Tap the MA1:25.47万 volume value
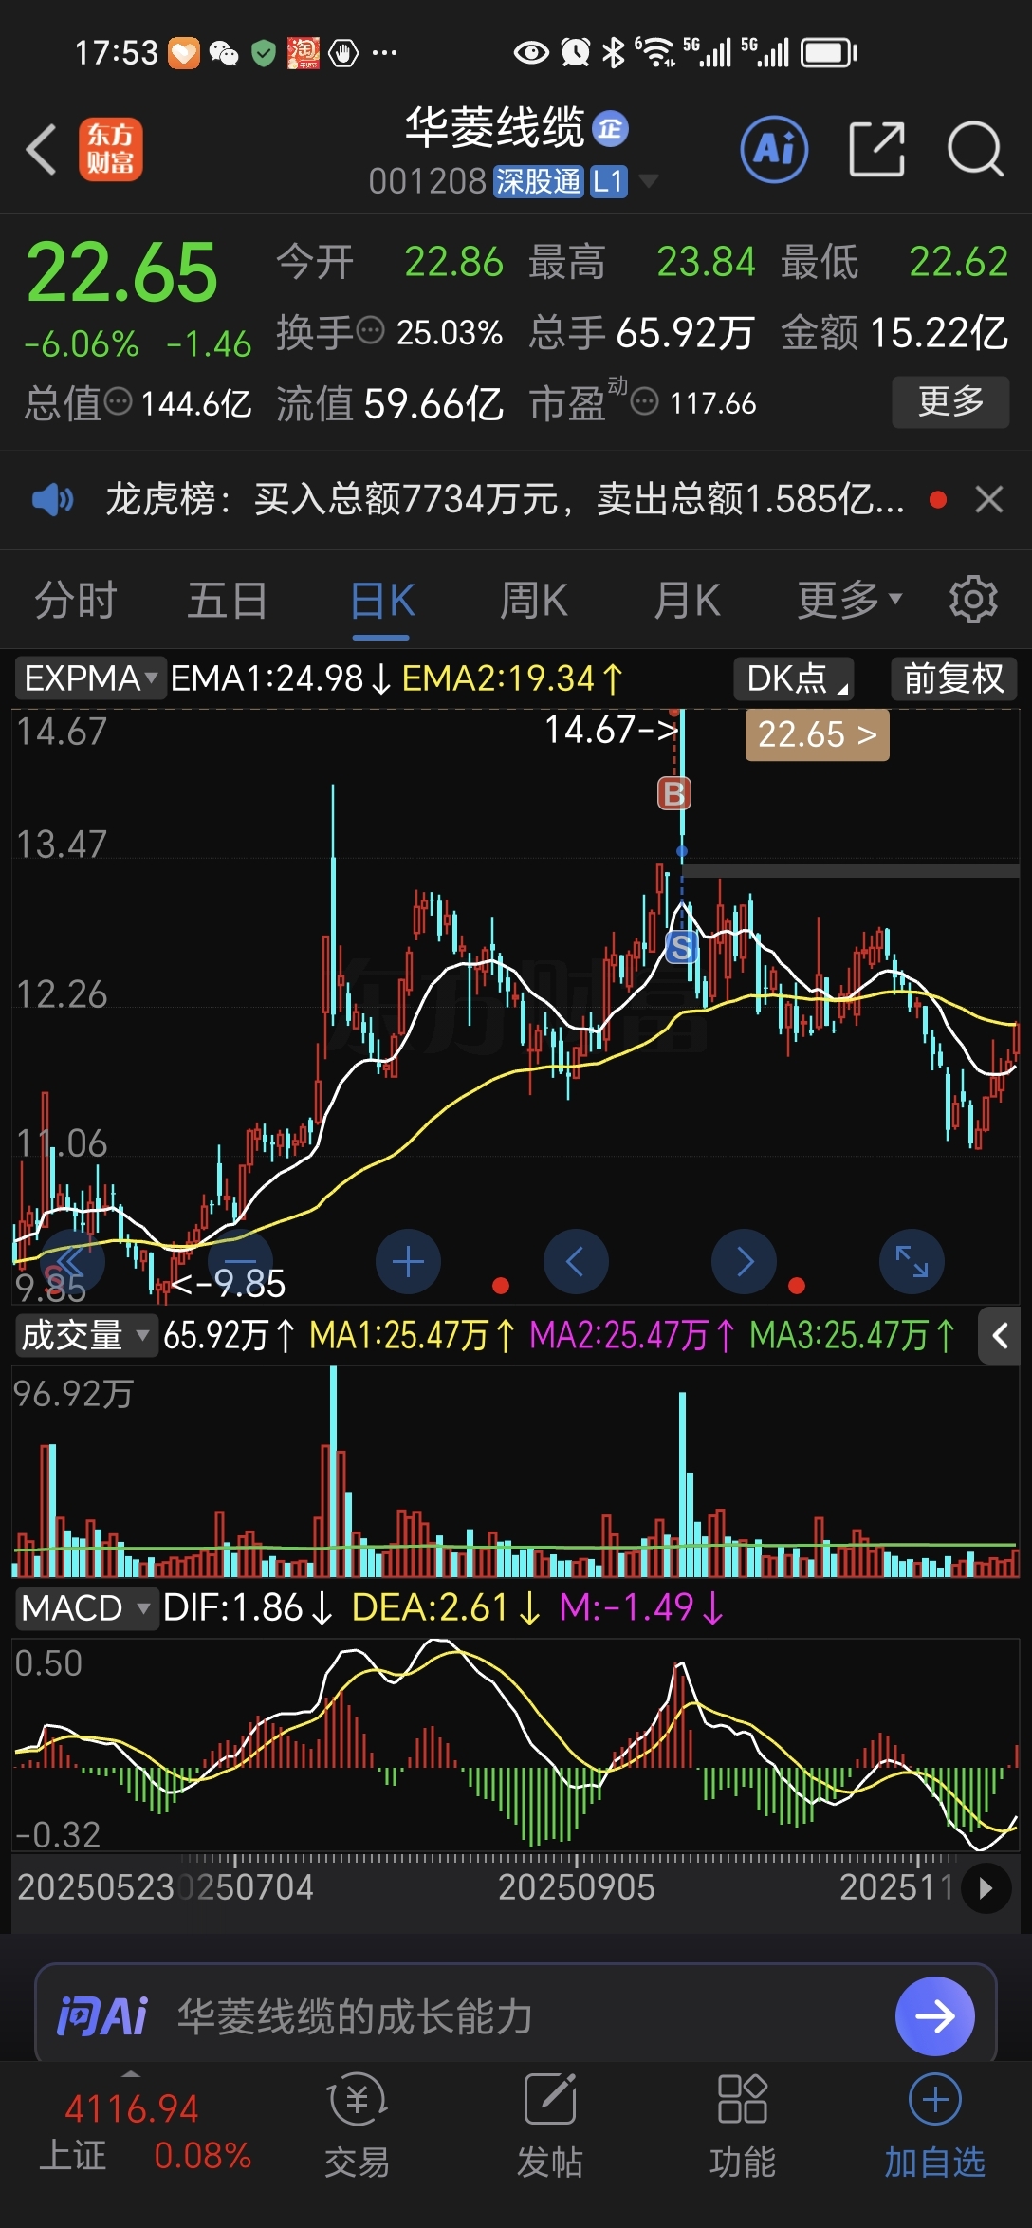 click(413, 1335)
